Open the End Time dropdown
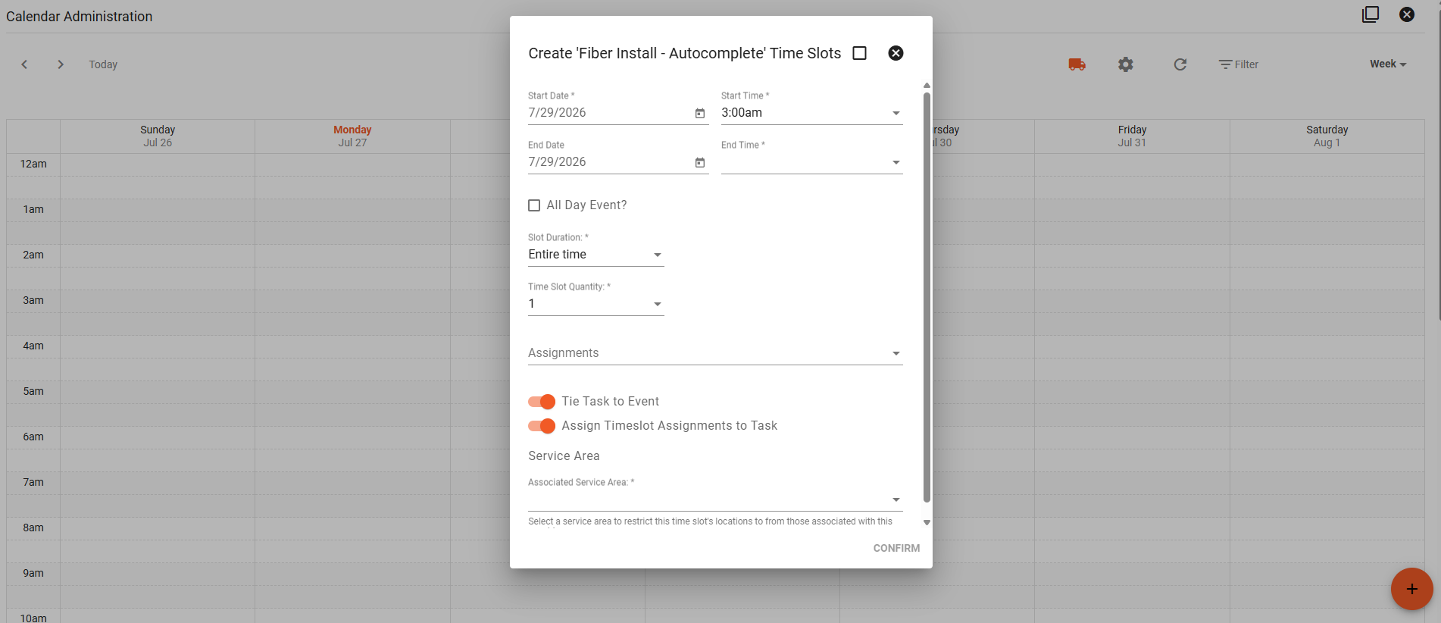This screenshot has height=623, width=1441. (812, 162)
